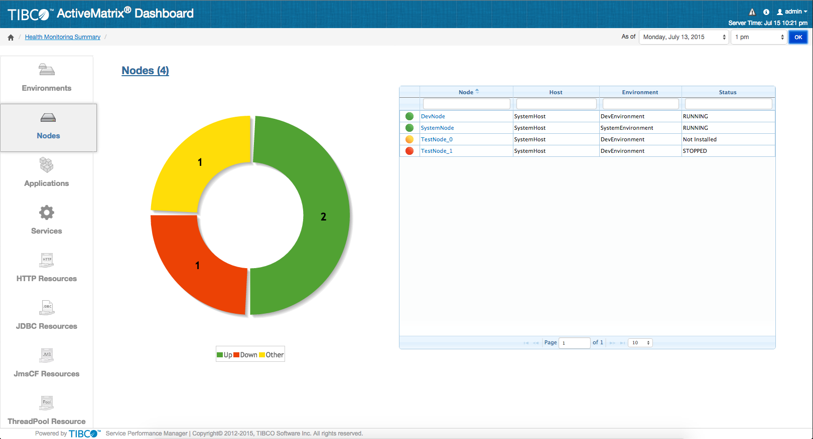
Task: Click the info icon in header
Action: (x=766, y=12)
